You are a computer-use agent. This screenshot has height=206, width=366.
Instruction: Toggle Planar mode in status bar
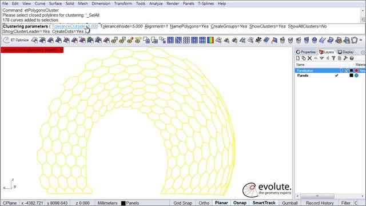pyautogui.click(x=221, y=203)
